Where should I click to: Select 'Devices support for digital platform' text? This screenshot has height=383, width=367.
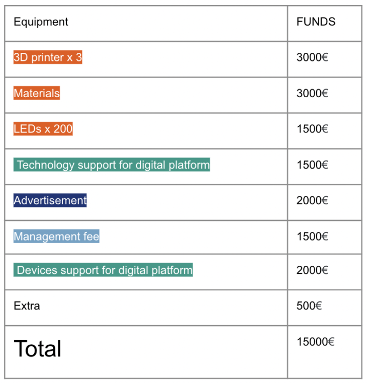coord(104,270)
